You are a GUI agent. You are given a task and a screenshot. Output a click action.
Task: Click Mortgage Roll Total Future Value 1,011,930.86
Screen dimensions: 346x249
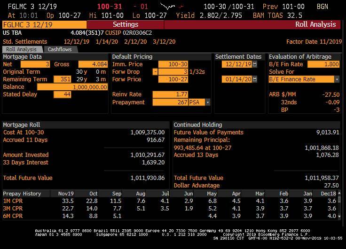(148, 178)
